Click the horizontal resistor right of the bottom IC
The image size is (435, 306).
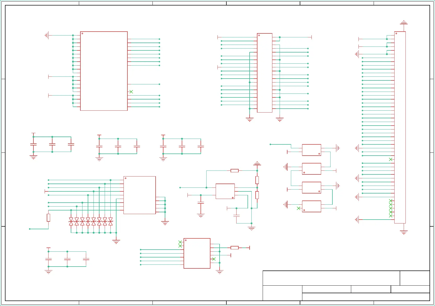234,248
